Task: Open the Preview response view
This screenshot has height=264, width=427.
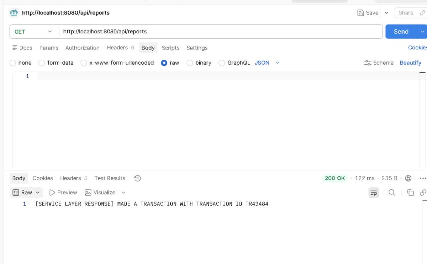Action: [x=63, y=192]
